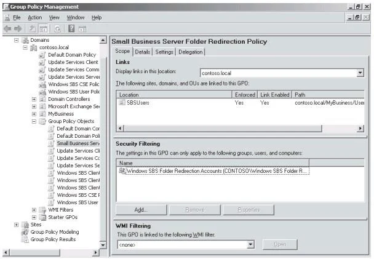This screenshot has width=374, height=259.
Task: Sort links by Enforced column header
Action: (245, 95)
